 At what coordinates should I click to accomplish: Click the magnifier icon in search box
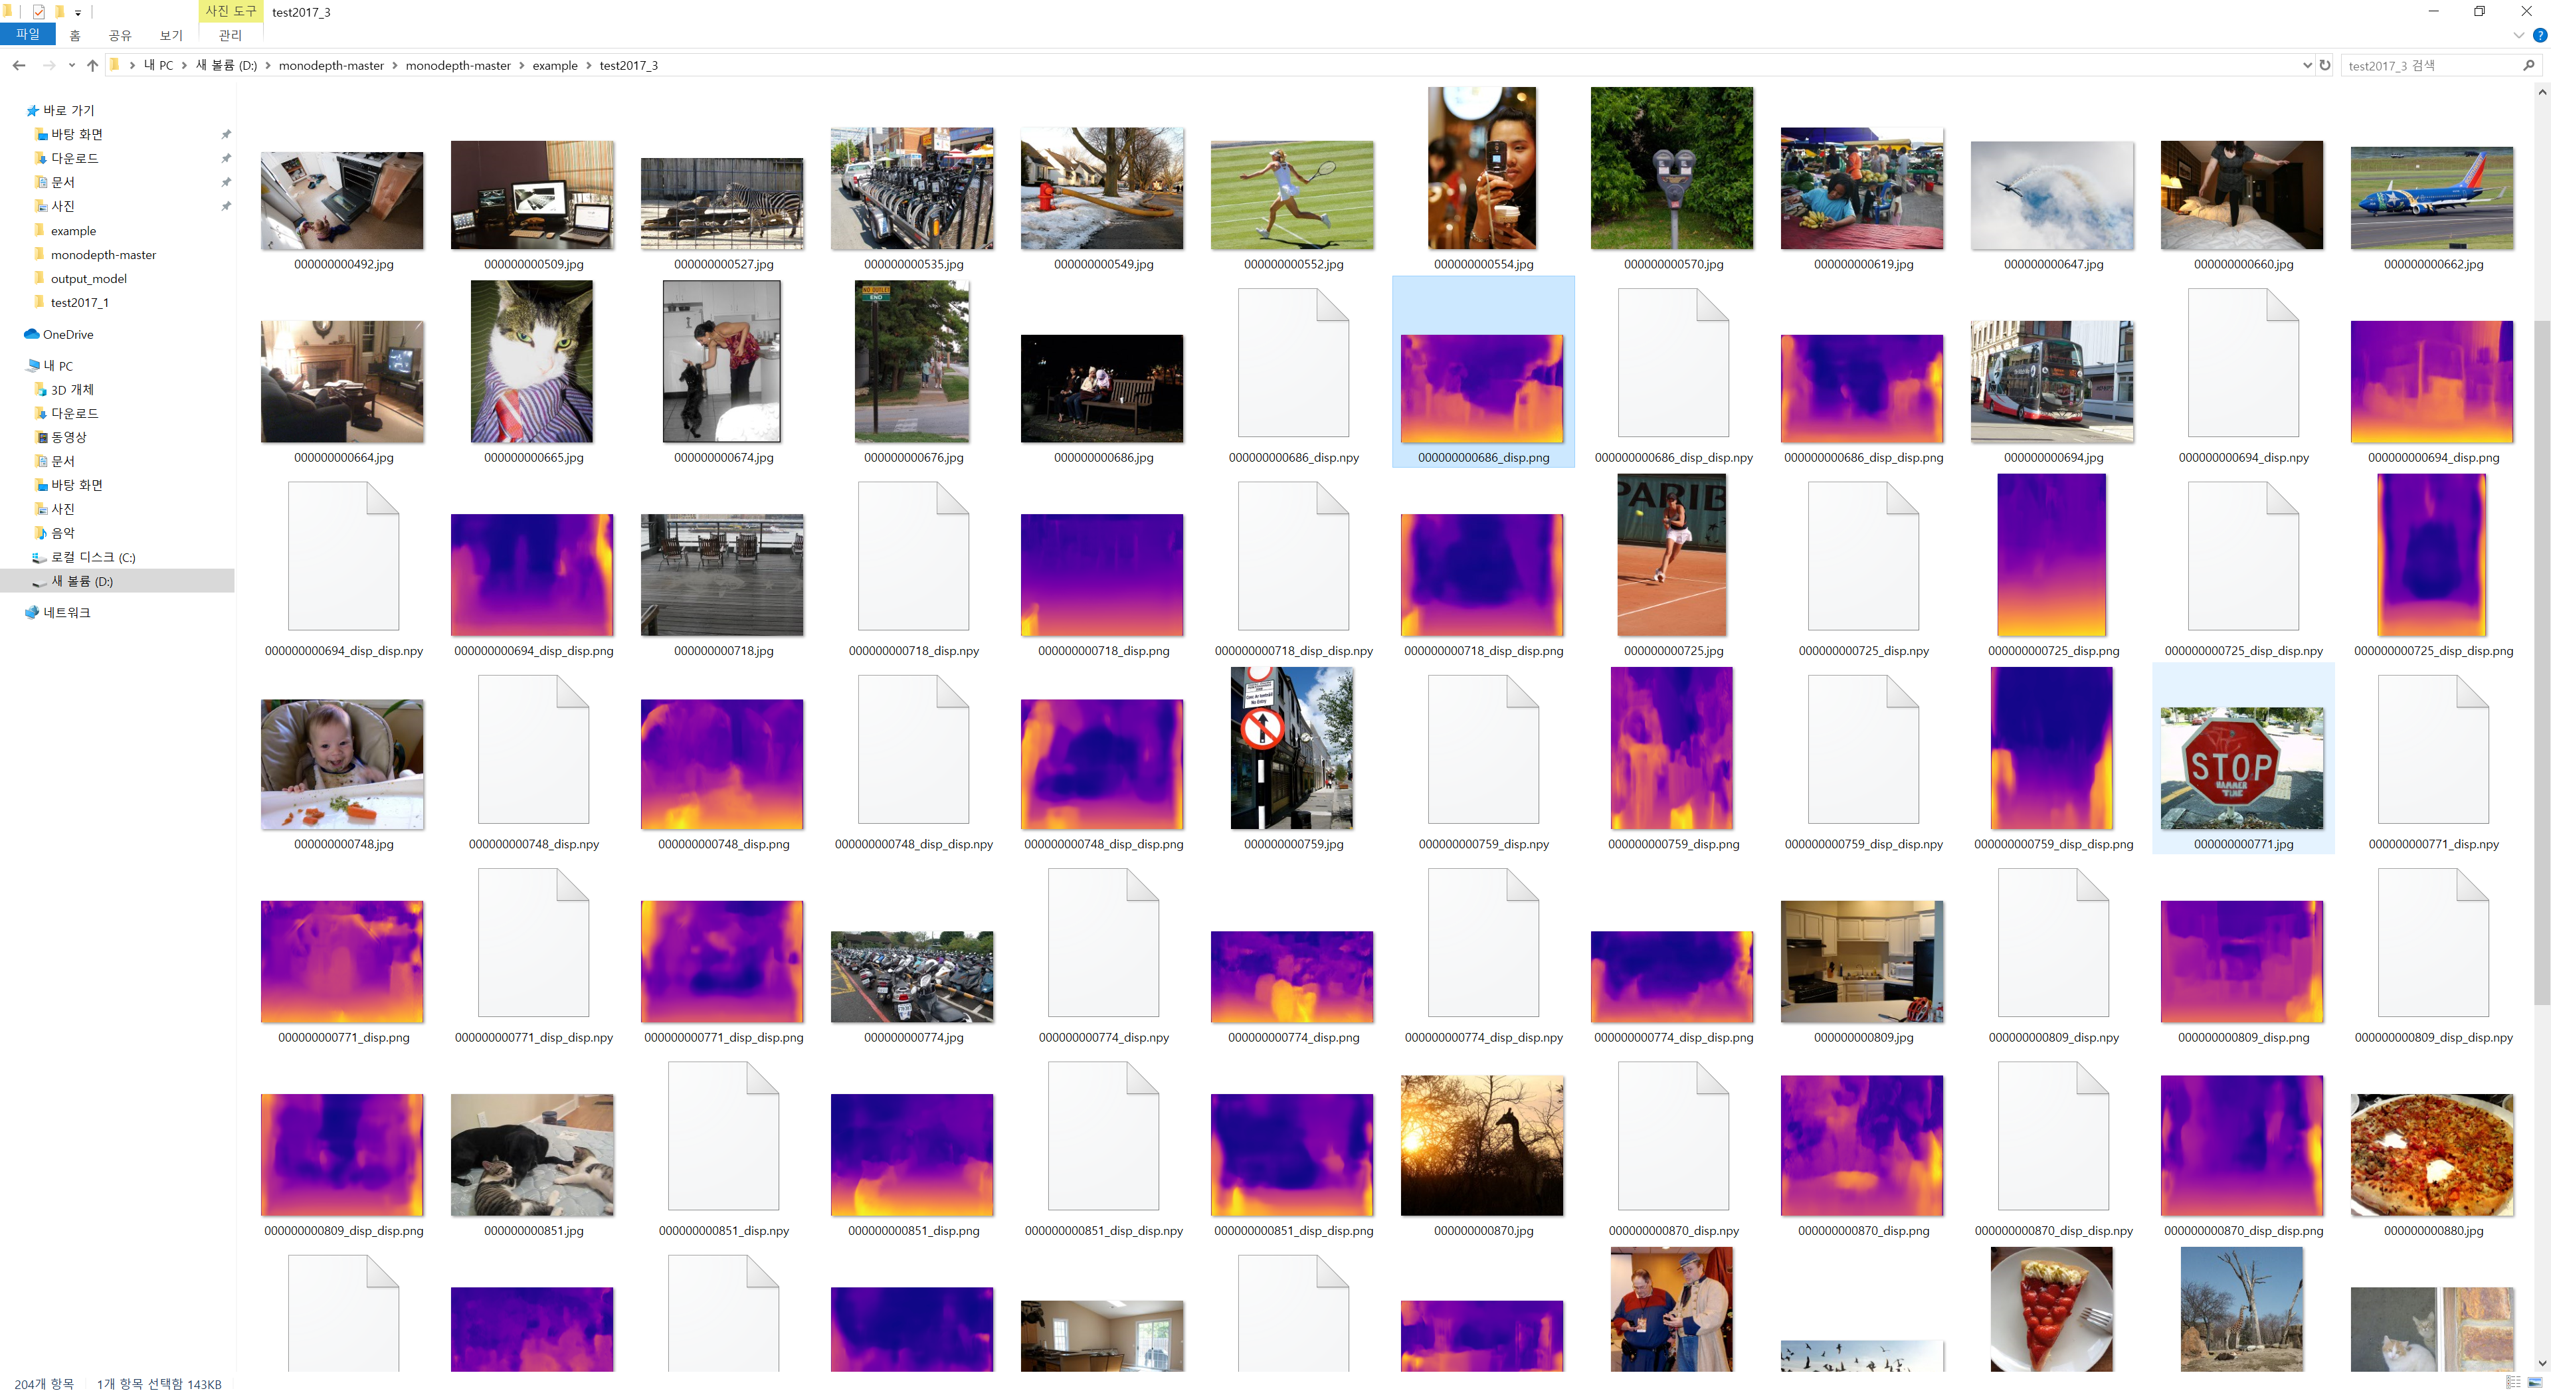click(2528, 65)
